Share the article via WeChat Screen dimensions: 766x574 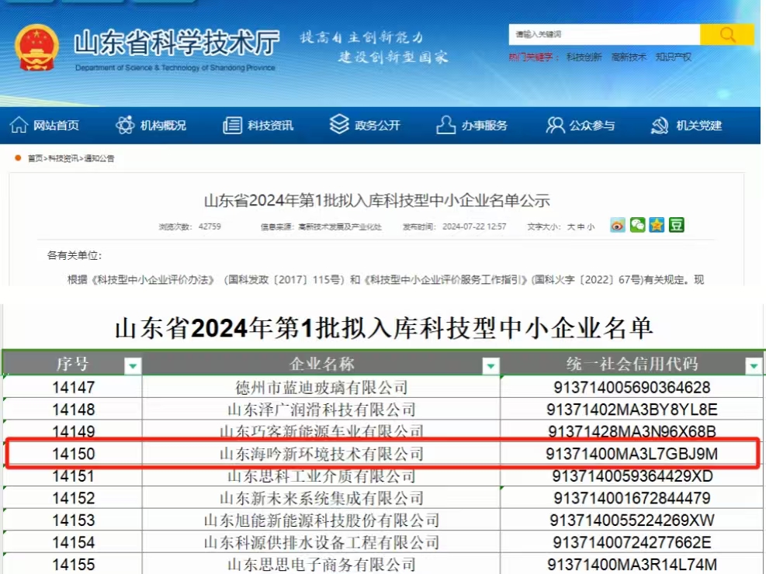pos(637,223)
